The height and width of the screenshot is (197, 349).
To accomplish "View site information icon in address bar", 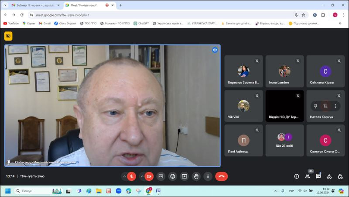I will coord(31,15).
